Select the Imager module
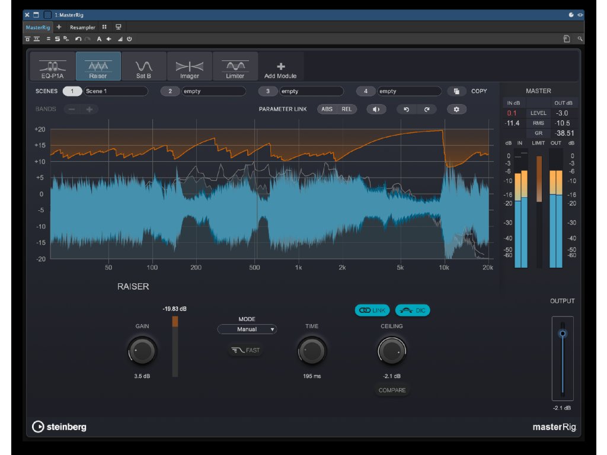Image resolution: width=607 pixels, height=455 pixels. coord(190,66)
